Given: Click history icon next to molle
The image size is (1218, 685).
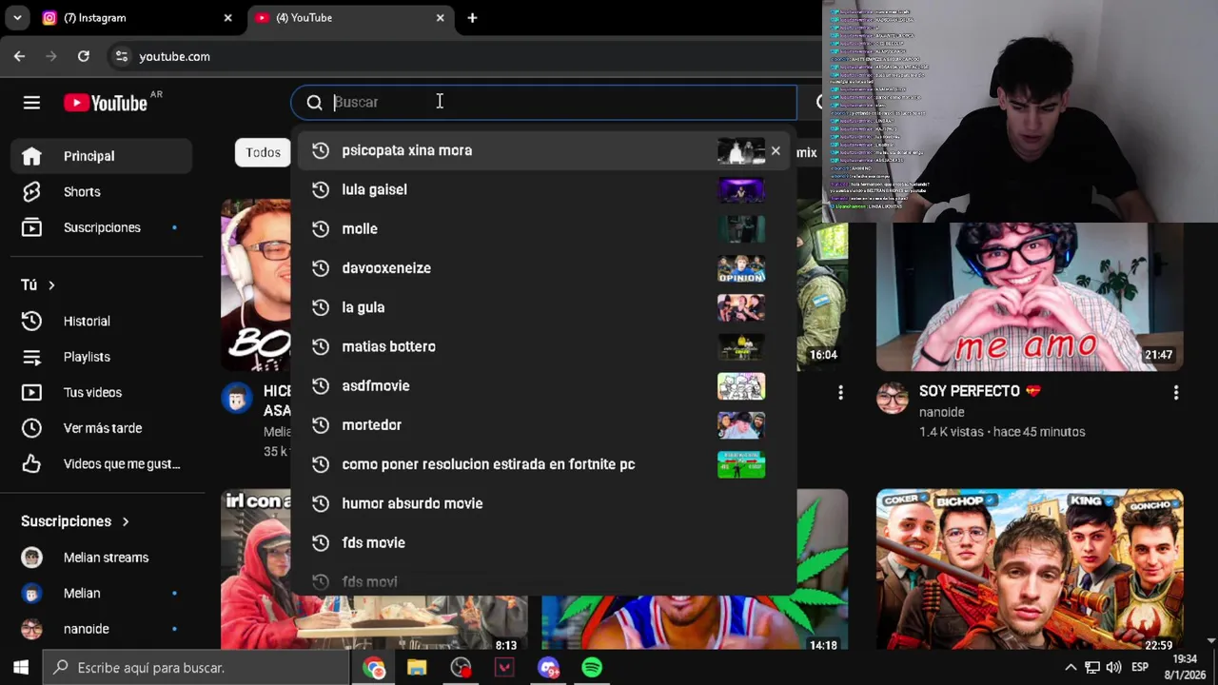Looking at the screenshot, I should (321, 228).
